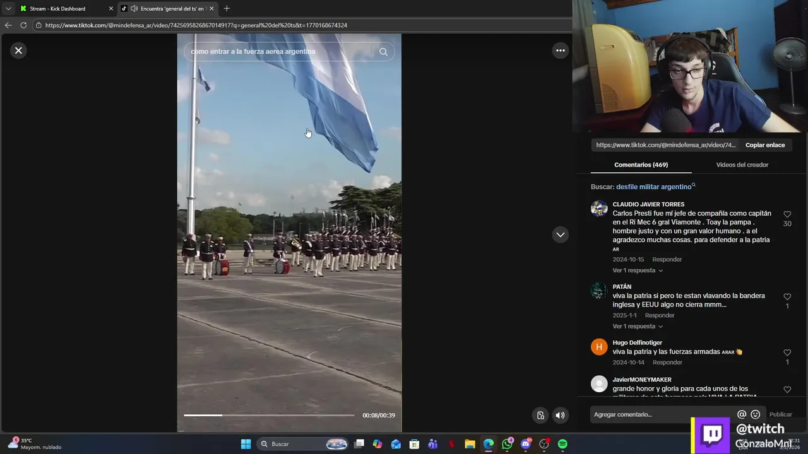The image size is (808, 454).
Task: Switch to 'Stream - Kick Dashboard' browser tab
Action: [x=66, y=9]
